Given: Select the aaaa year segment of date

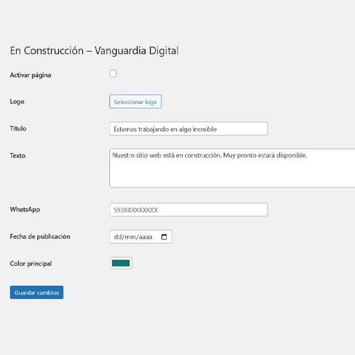Looking at the screenshot, I should pos(145,237).
